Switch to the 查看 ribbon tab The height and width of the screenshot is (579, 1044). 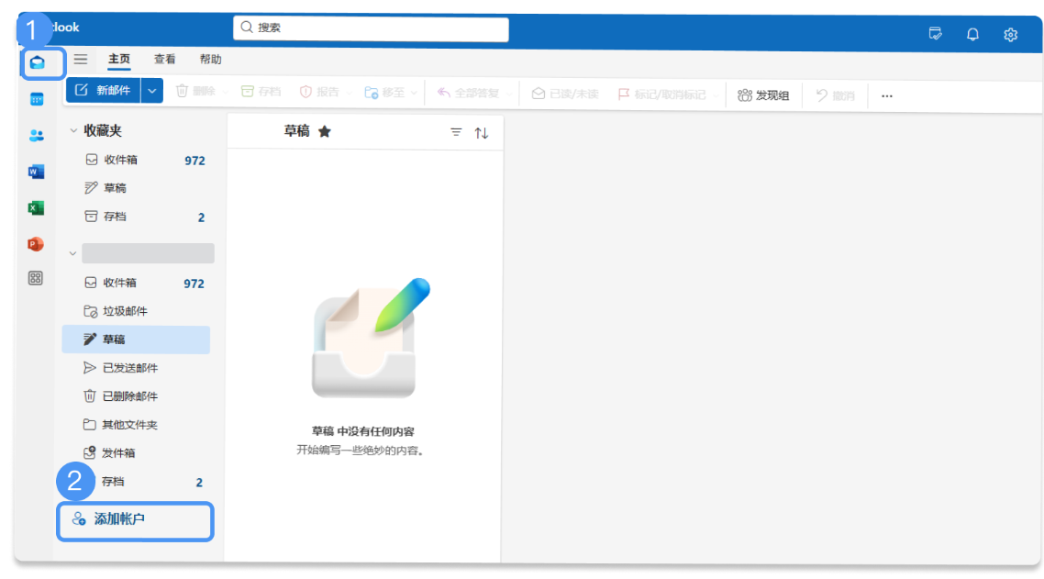tap(164, 59)
